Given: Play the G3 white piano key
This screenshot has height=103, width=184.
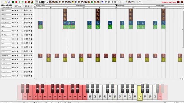Looking at the screenshot, I should (90, 96).
